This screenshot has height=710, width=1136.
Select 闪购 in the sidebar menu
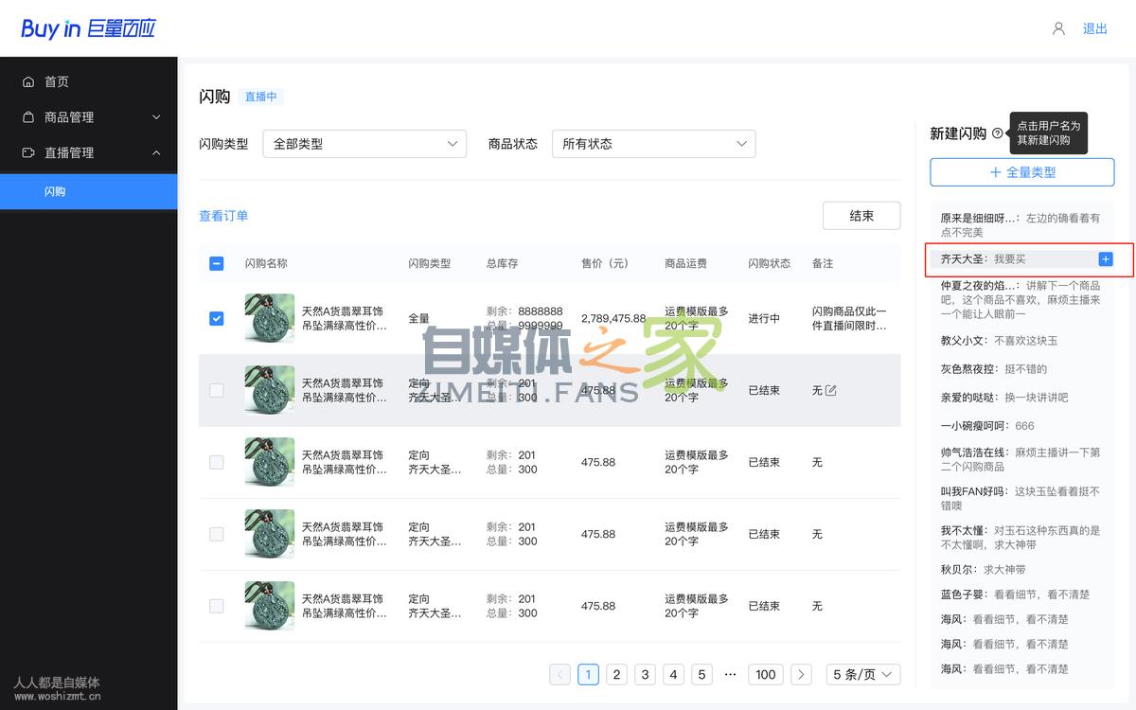(55, 190)
